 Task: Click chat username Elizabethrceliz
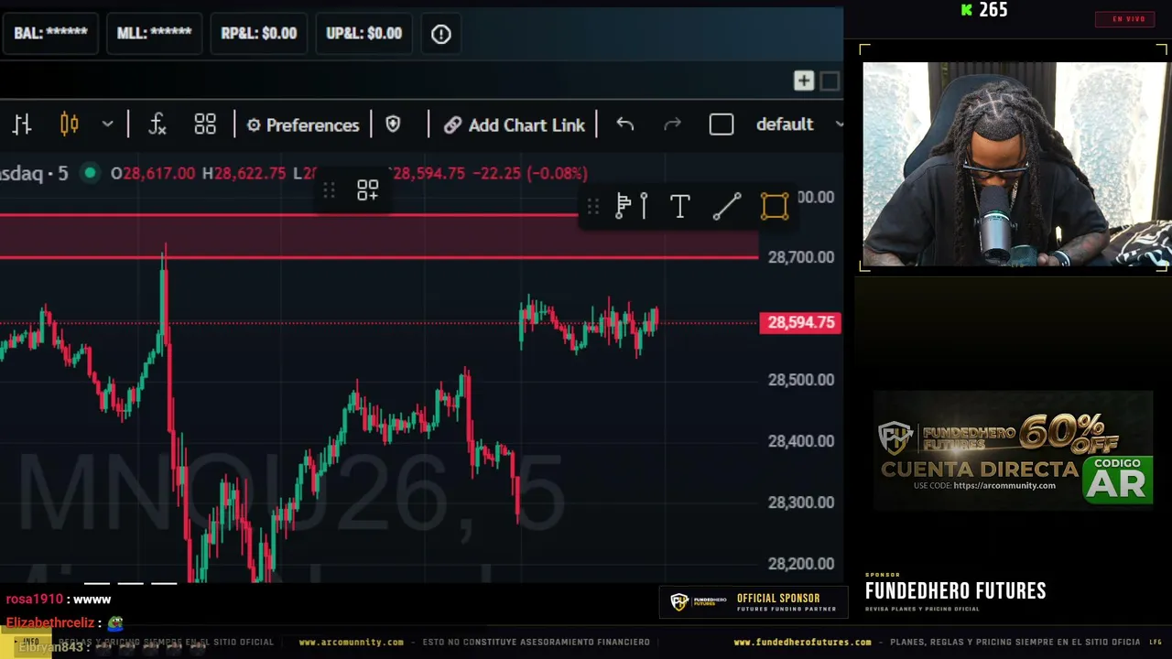[50, 623]
